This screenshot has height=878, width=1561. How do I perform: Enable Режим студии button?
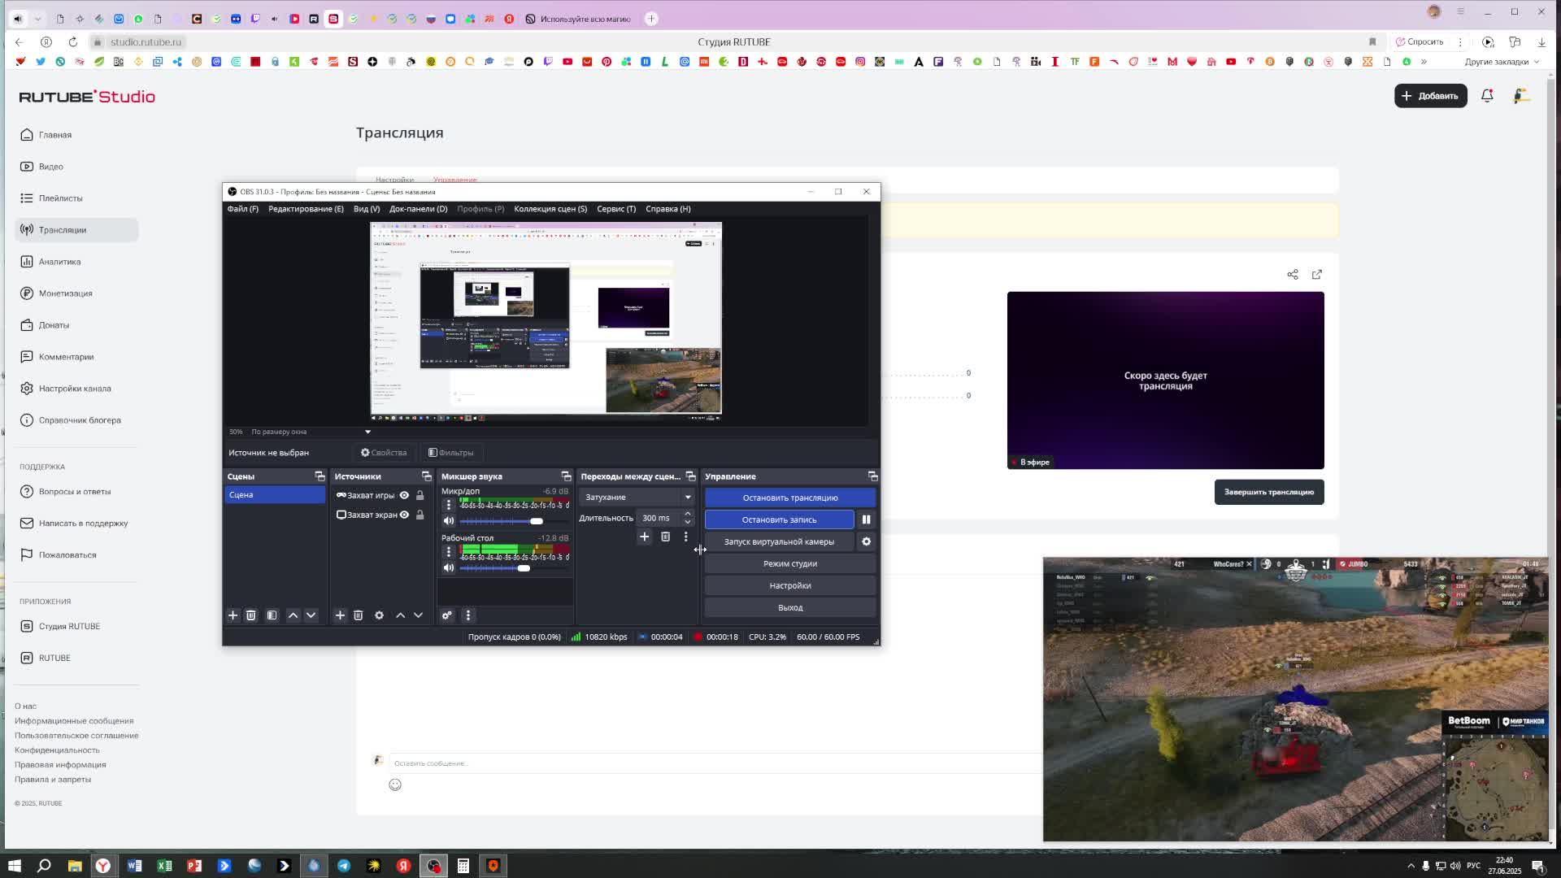coord(790,563)
